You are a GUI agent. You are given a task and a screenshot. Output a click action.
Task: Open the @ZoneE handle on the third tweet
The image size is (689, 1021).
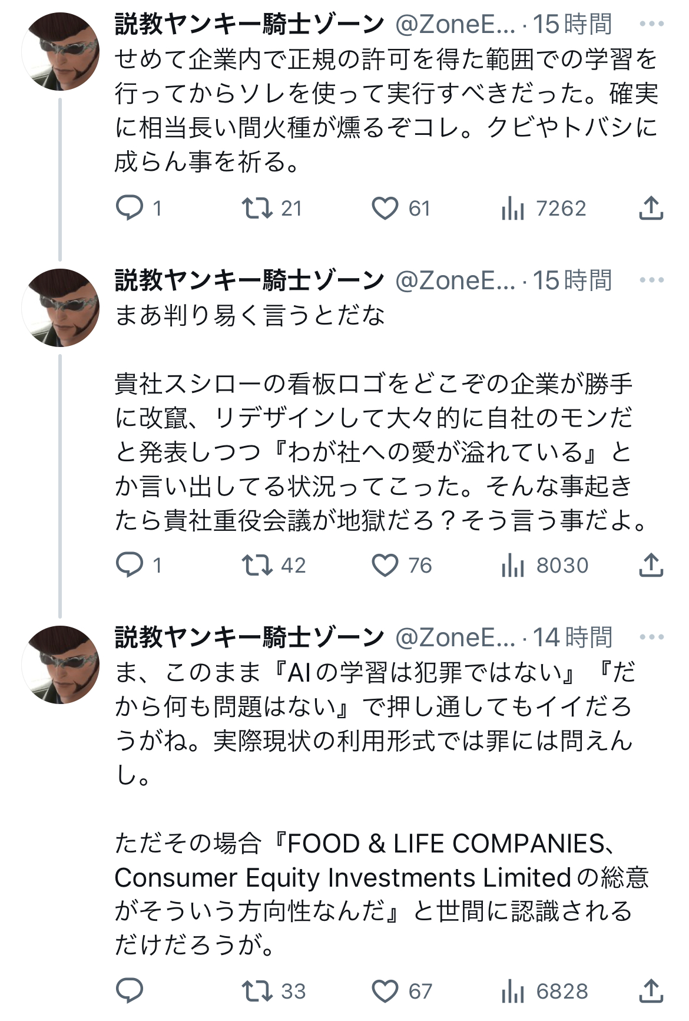tap(455, 637)
